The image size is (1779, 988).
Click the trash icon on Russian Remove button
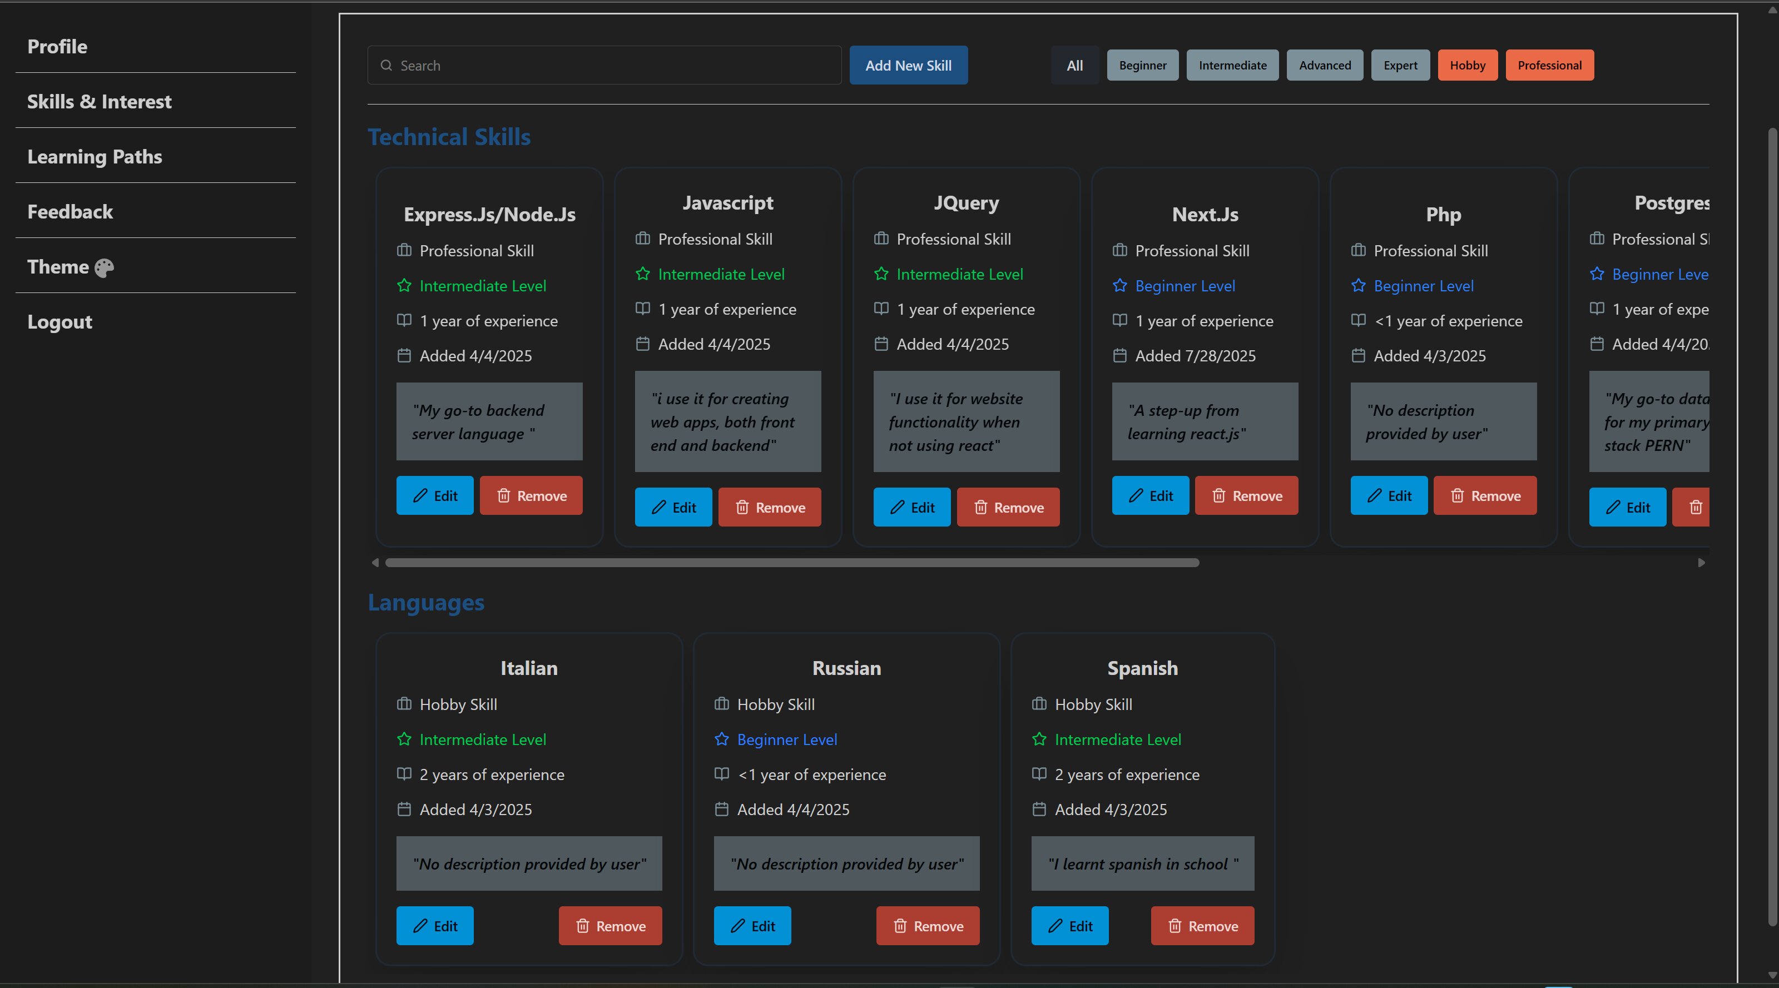[900, 926]
